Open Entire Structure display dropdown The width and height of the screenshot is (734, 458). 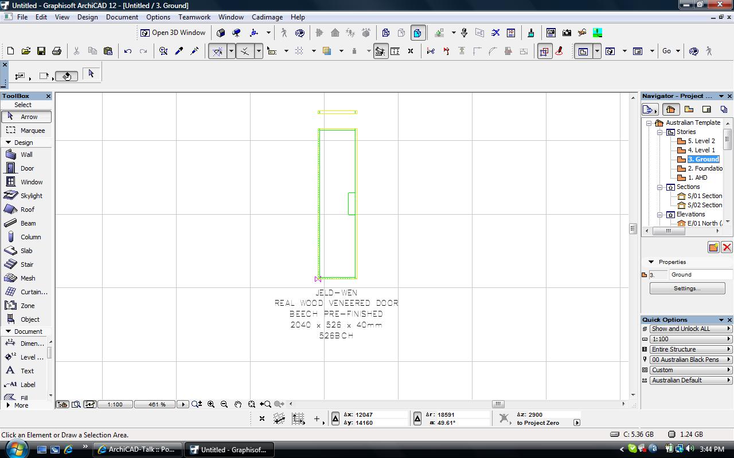[x=691, y=349]
